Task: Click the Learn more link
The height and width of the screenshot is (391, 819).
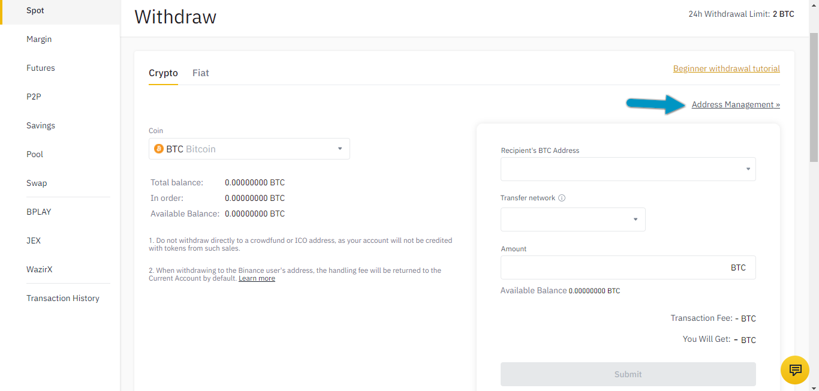Action: [257, 278]
